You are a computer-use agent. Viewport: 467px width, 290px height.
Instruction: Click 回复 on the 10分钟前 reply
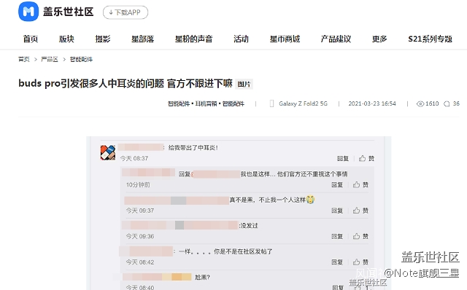coord(337,185)
